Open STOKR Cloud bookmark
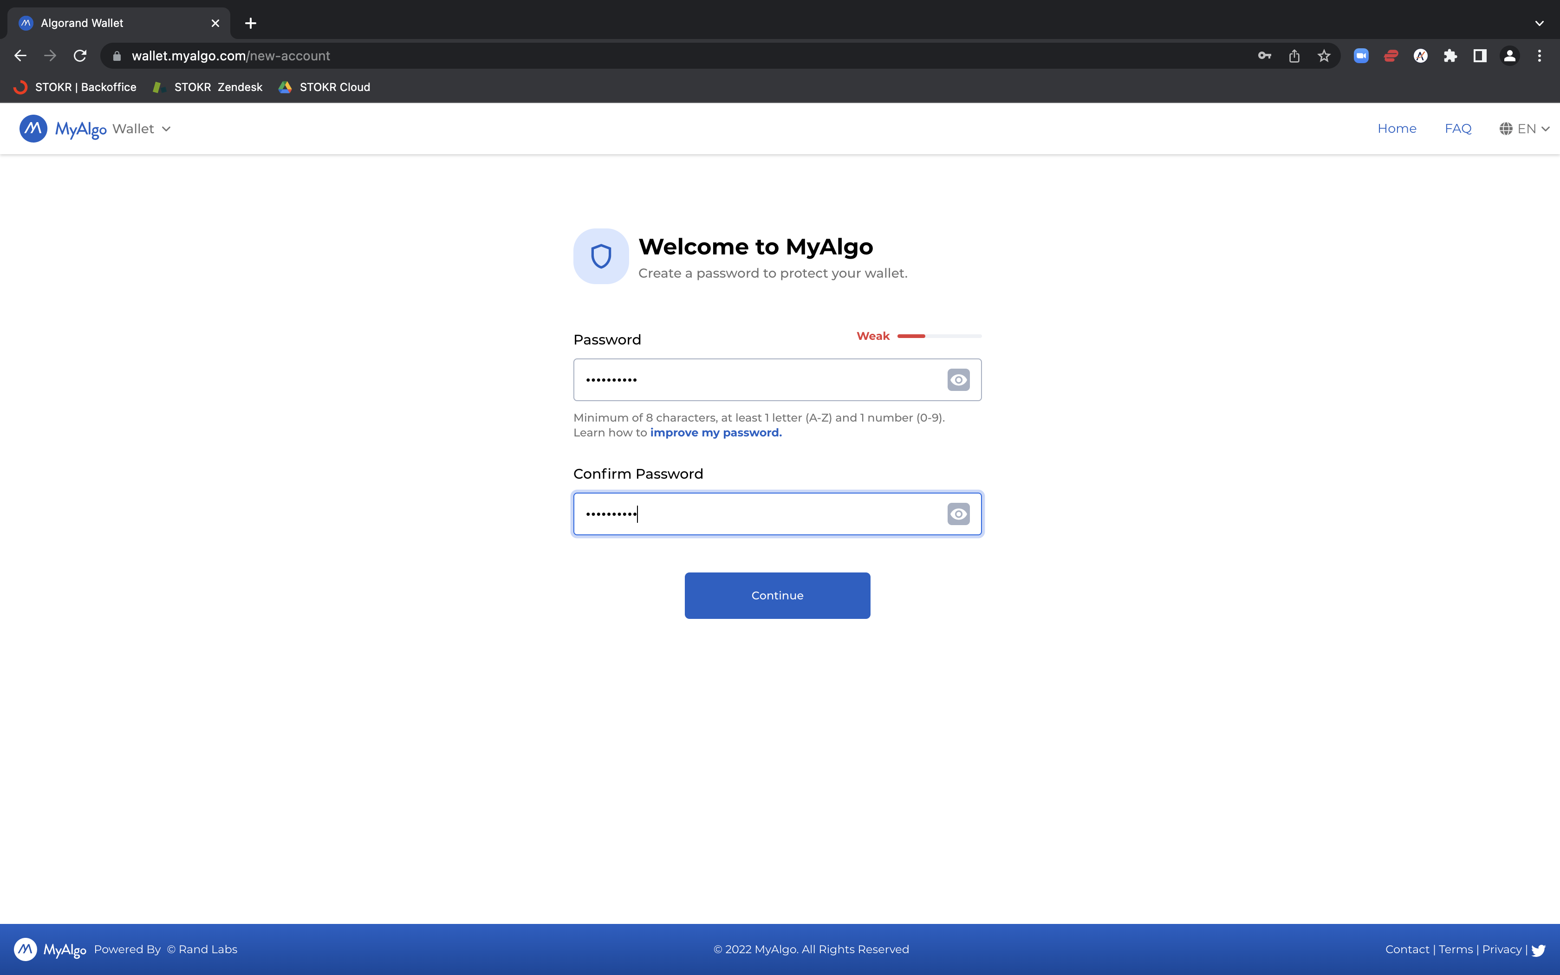Viewport: 1560px width, 975px height. pos(324,87)
